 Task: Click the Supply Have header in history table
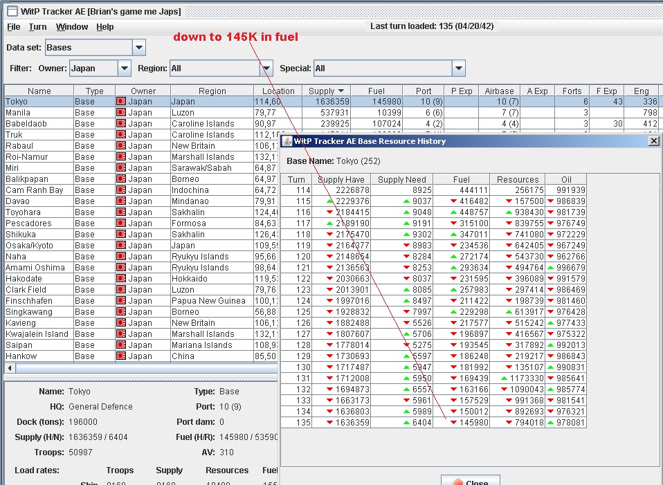tap(340, 179)
